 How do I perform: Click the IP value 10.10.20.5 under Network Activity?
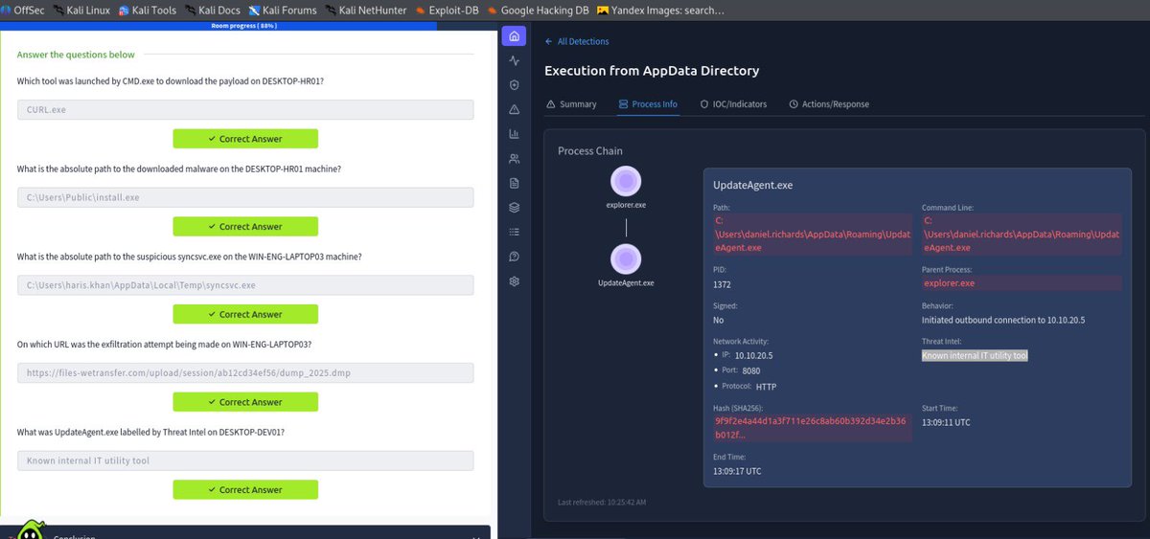coord(753,355)
